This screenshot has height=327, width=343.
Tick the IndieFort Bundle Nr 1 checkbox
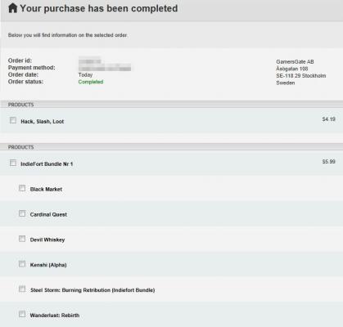[13, 163]
